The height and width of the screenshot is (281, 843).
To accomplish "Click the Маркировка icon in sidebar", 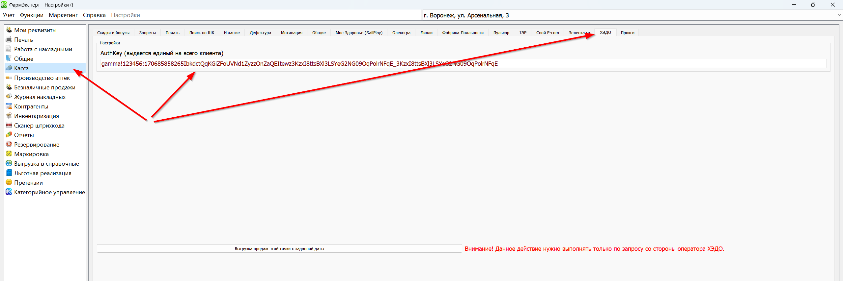I will (x=9, y=154).
